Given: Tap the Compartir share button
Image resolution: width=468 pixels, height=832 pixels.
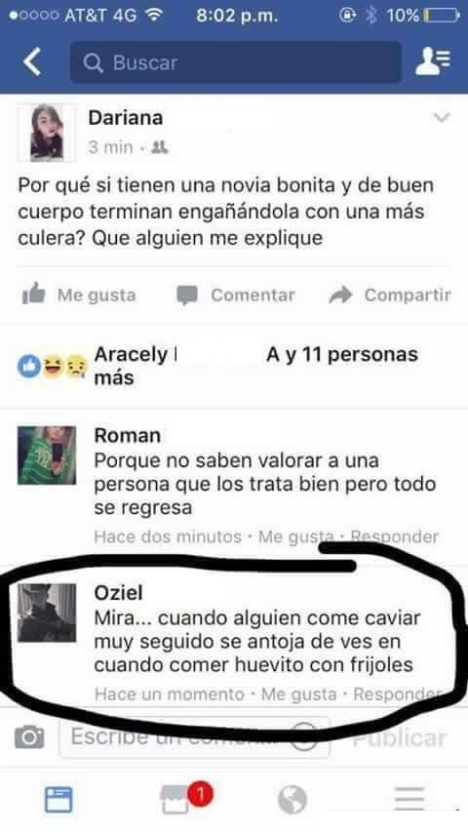Looking at the screenshot, I should [390, 295].
